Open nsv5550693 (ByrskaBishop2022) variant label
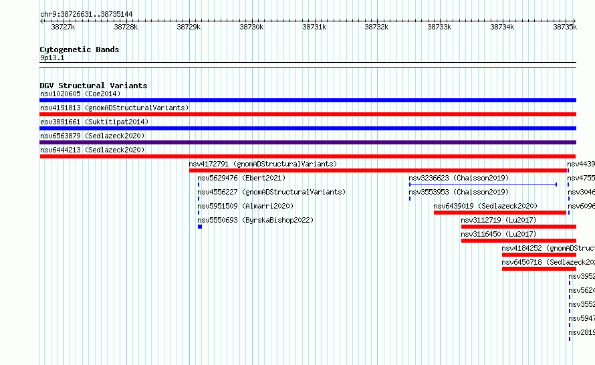 point(255,220)
